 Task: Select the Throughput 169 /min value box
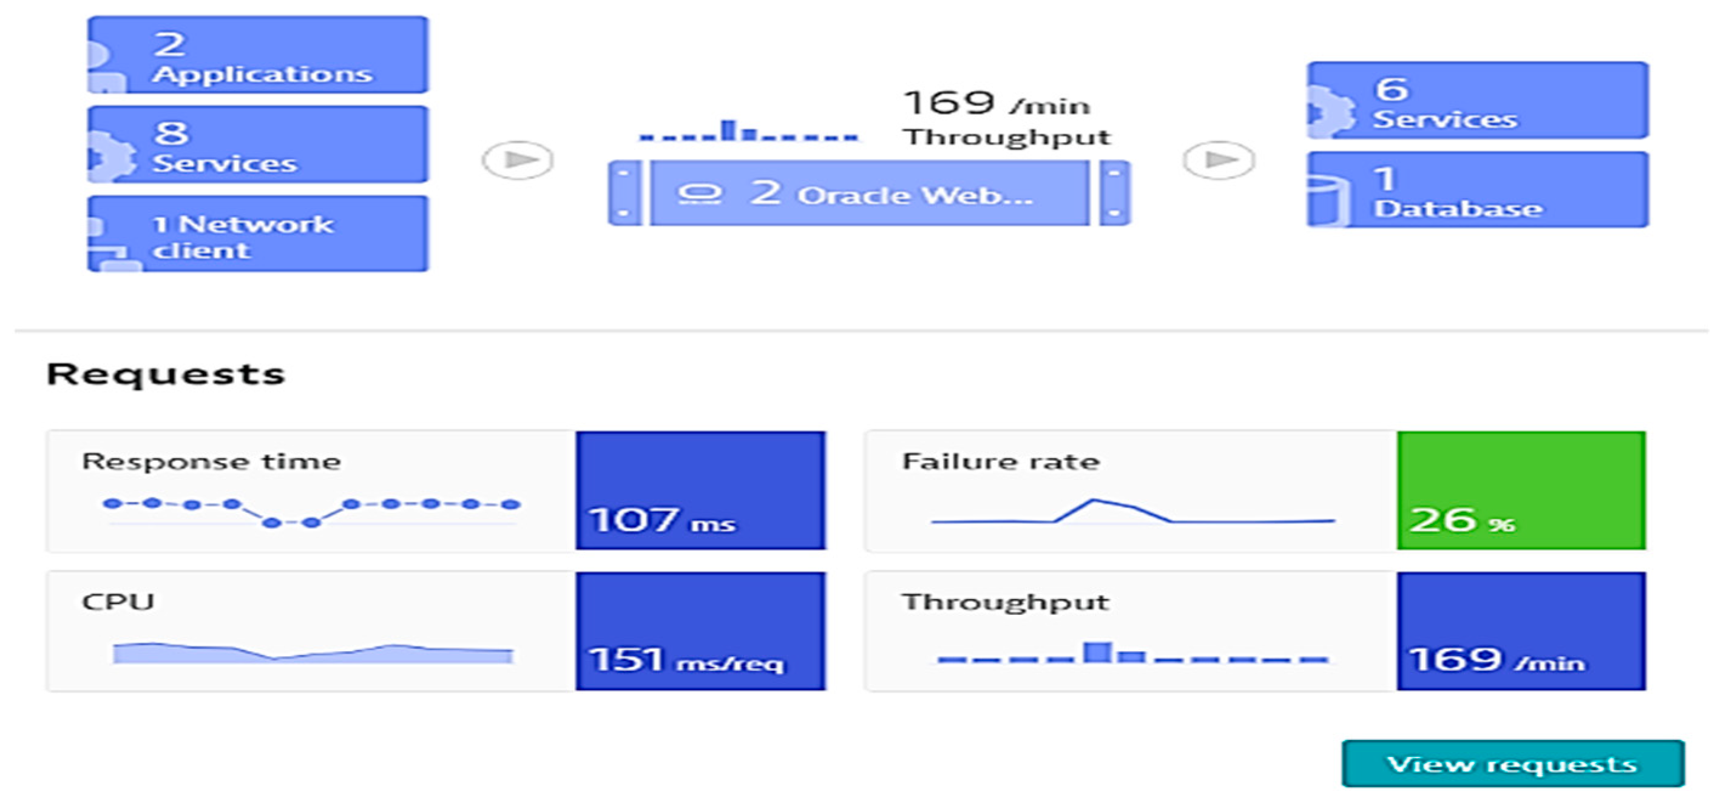[x=1521, y=631]
